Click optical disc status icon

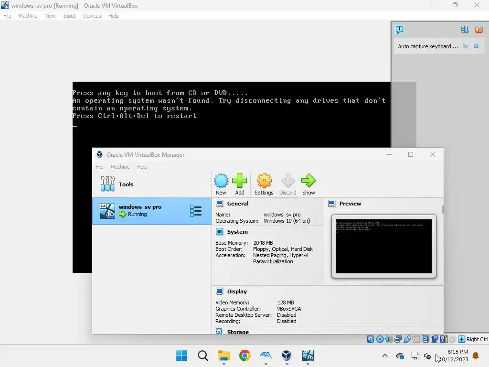(x=380, y=339)
